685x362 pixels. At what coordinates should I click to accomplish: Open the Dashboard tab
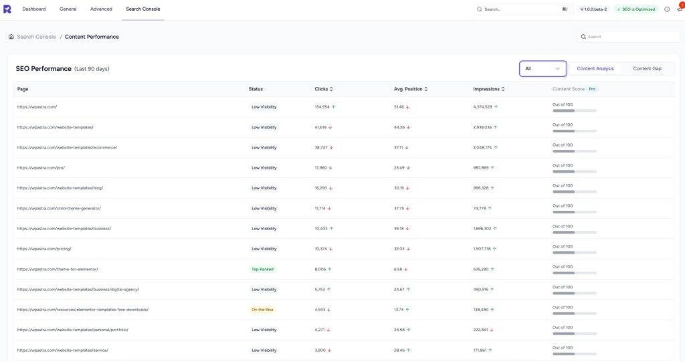34,9
